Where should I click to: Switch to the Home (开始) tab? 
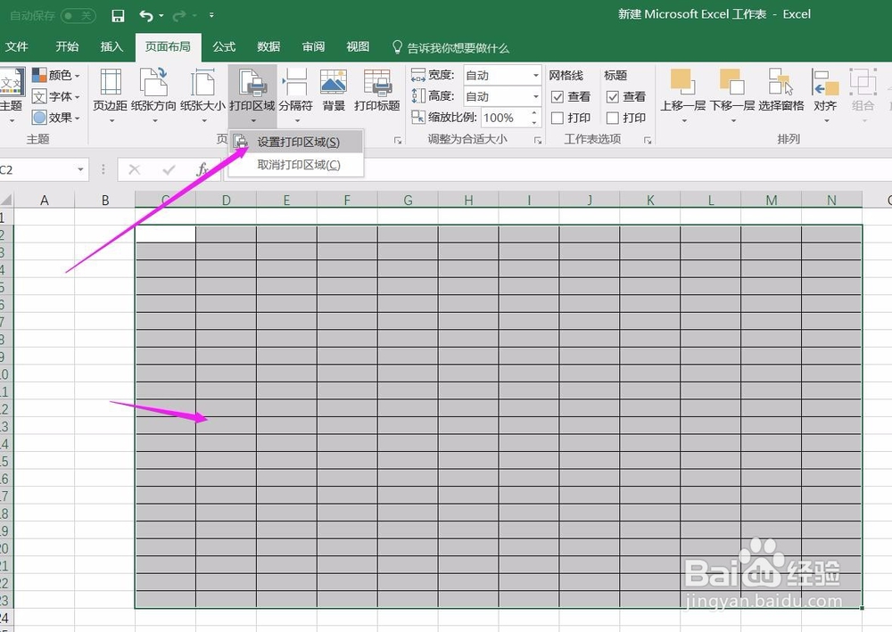click(67, 46)
